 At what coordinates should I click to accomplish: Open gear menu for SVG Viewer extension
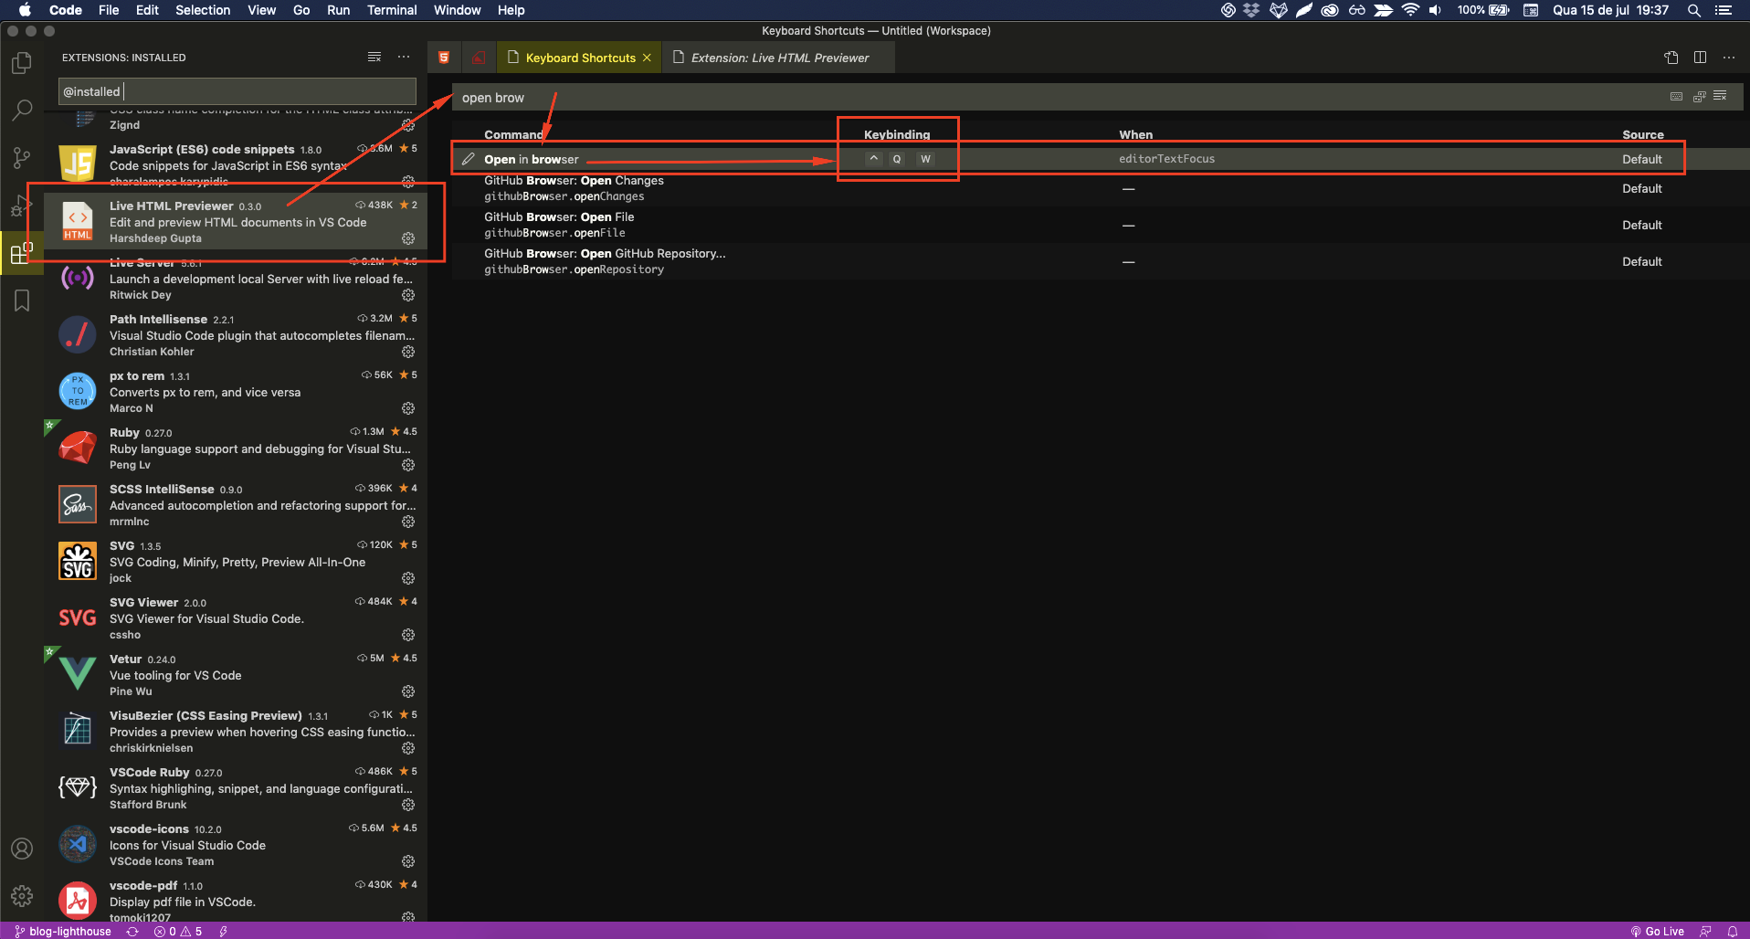(x=408, y=635)
